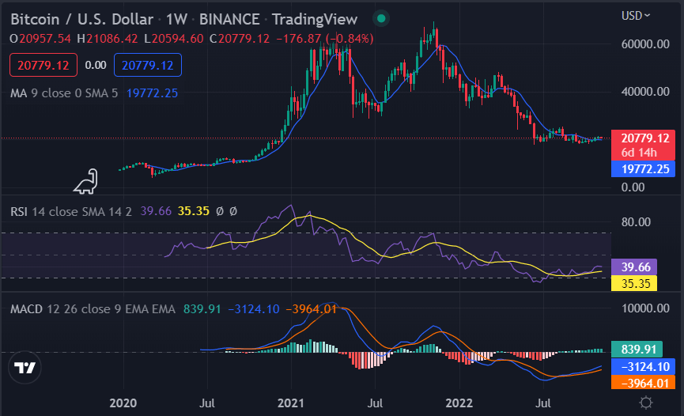Viewport: 684px width, 416px height.
Task: Click the blue 20779.12 buy price box
Action: (x=147, y=65)
